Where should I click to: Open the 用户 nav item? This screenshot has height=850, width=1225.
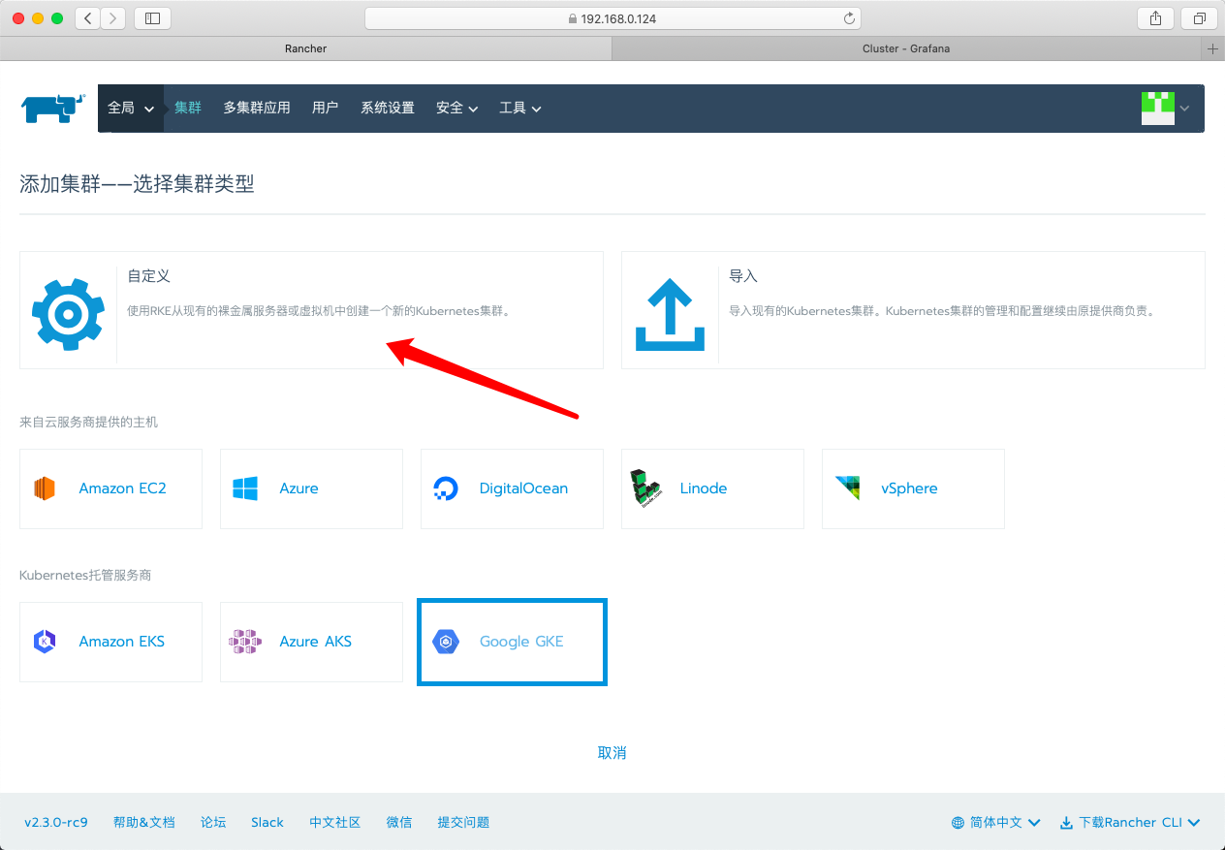[x=326, y=109]
